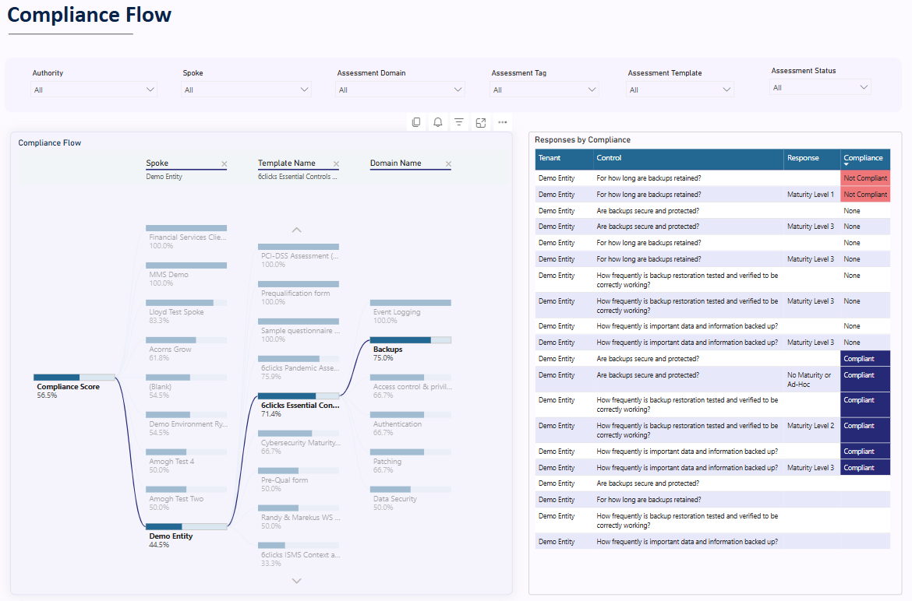
Task: Remove the Template Name level
Action: (336, 164)
